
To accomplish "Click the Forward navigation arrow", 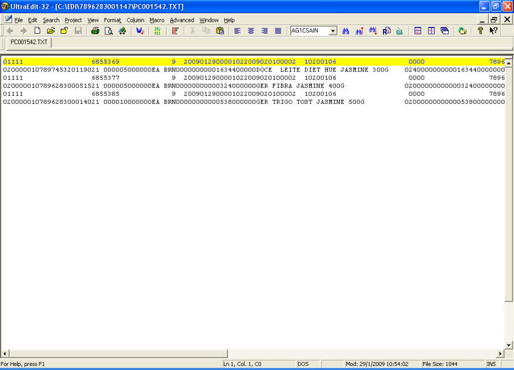I will (23, 31).
